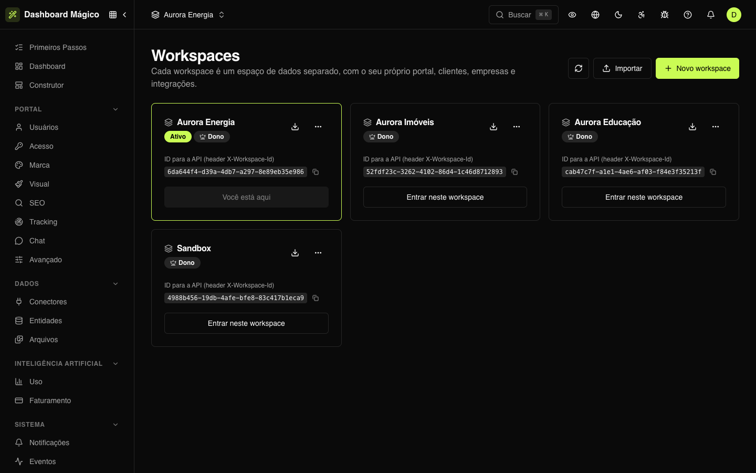Open more options for Aurora Energia

pyautogui.click(x=318, y=127)
